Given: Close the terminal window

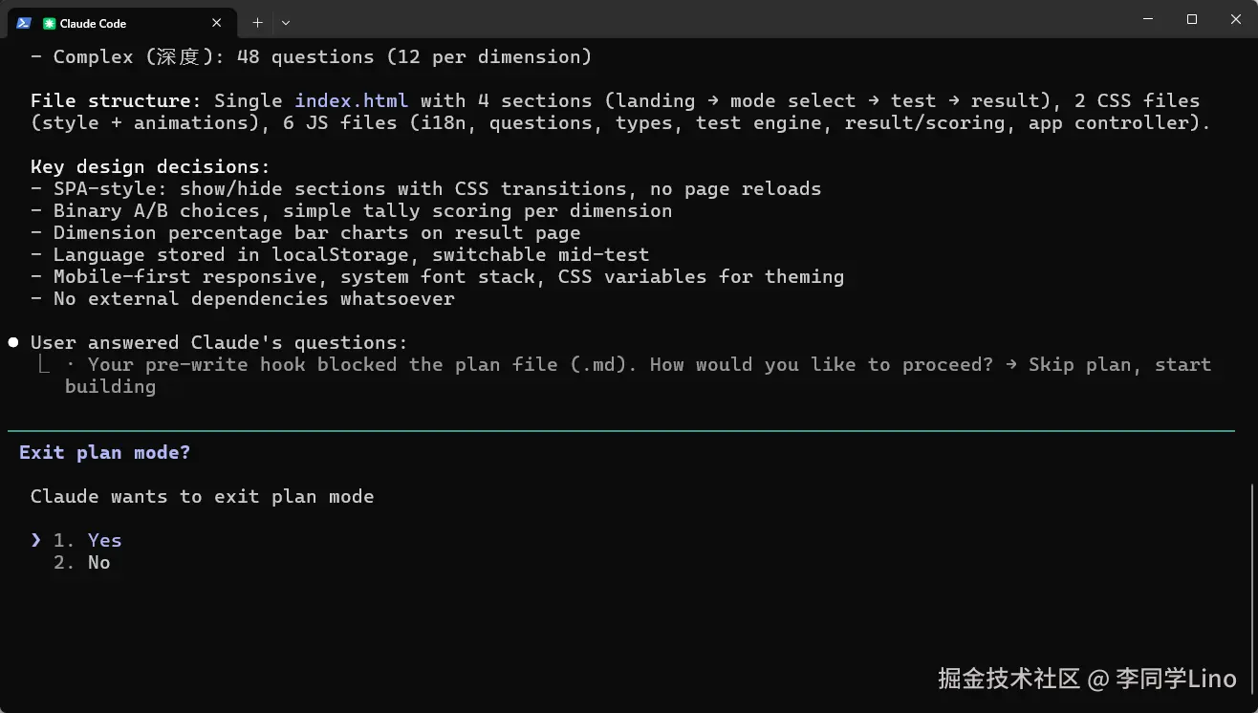Looking at the screenshot, I should click(x=1235, y=19).
